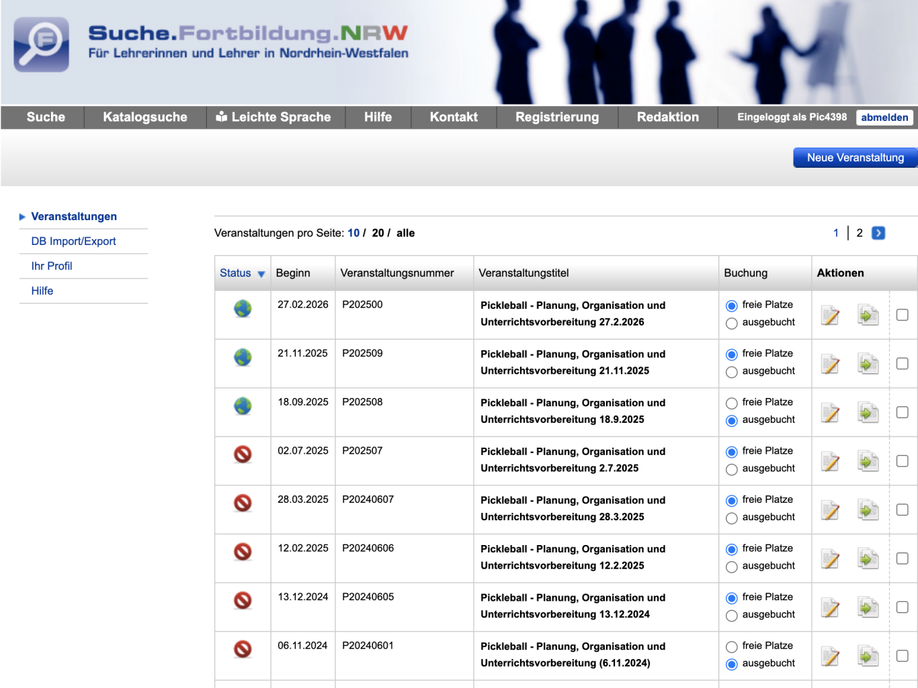Click the Neue Veranstaltung button
This screenshot has height=688, width=918.
[x=855, y=158]
